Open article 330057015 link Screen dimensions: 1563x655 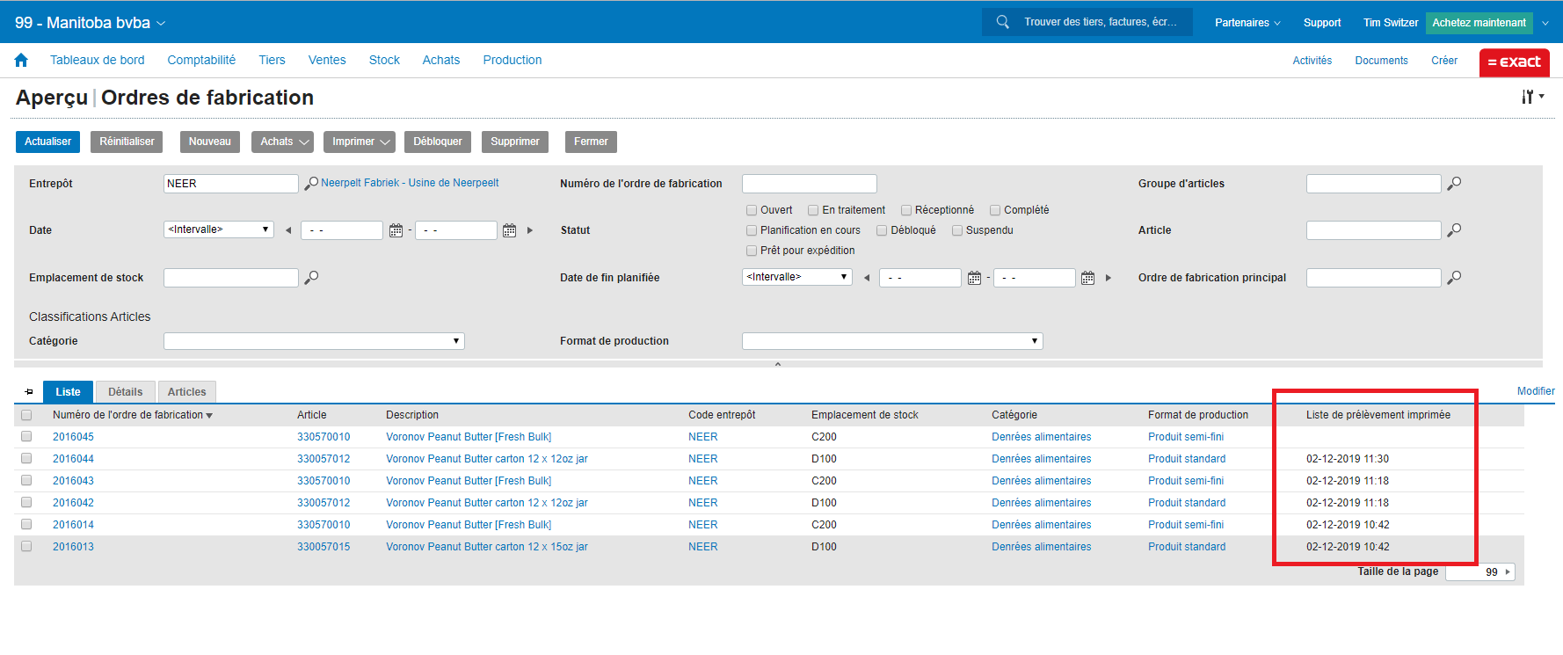tap(324, 547)
